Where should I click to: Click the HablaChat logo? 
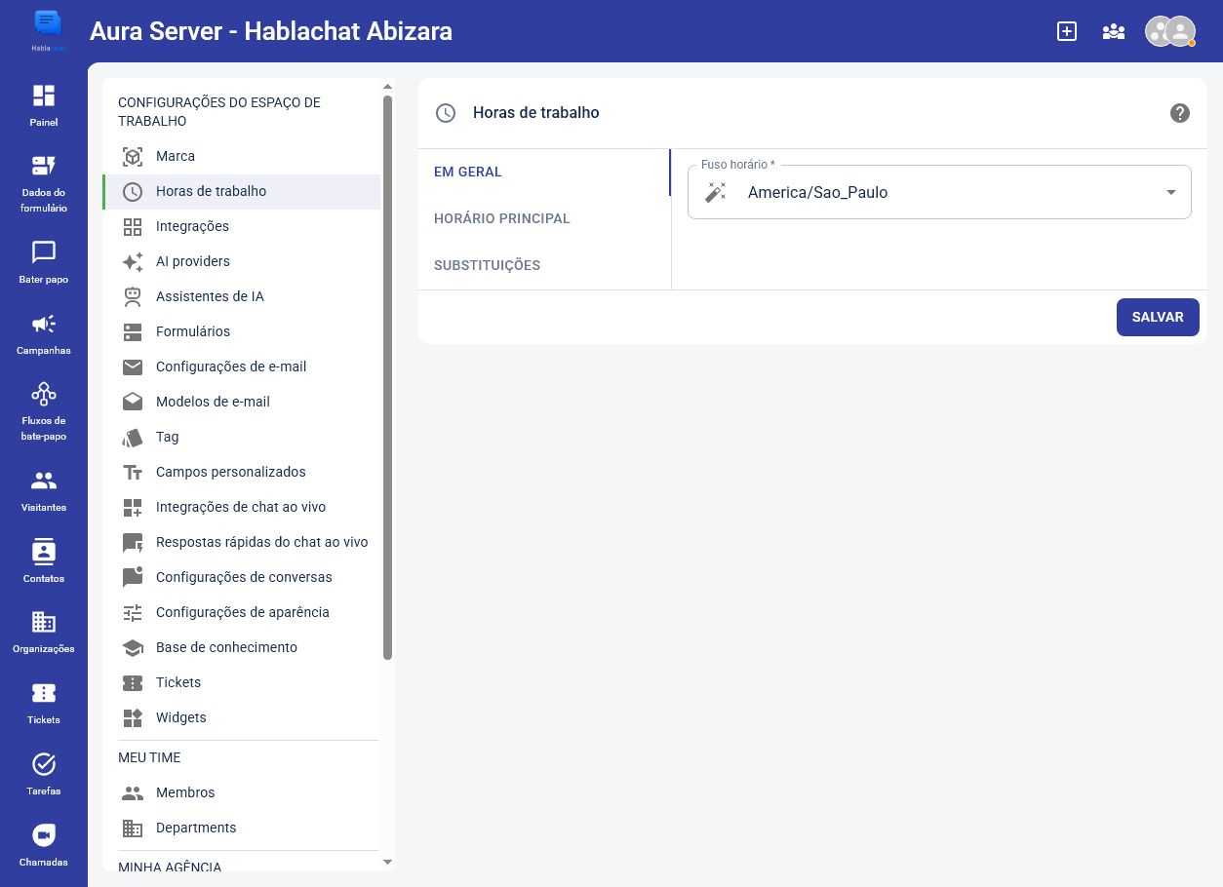pos(46,29)
